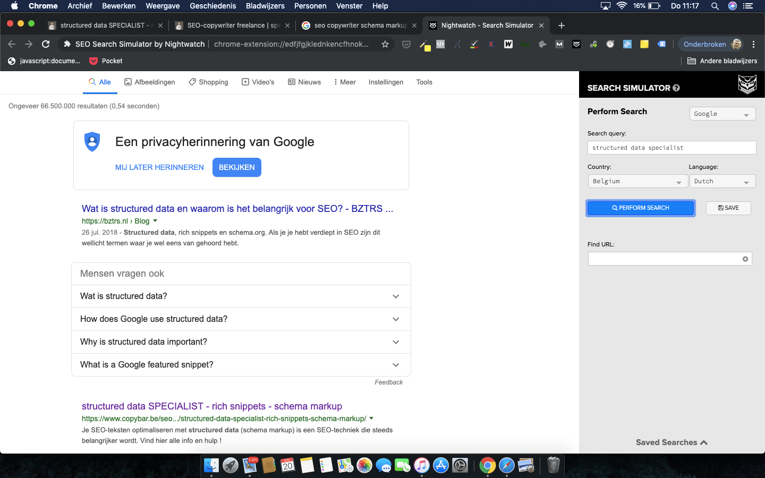Viewport: 765px width, 478px height.
Task: Open the Language Dutch dropdown
Action: [722, 181]
